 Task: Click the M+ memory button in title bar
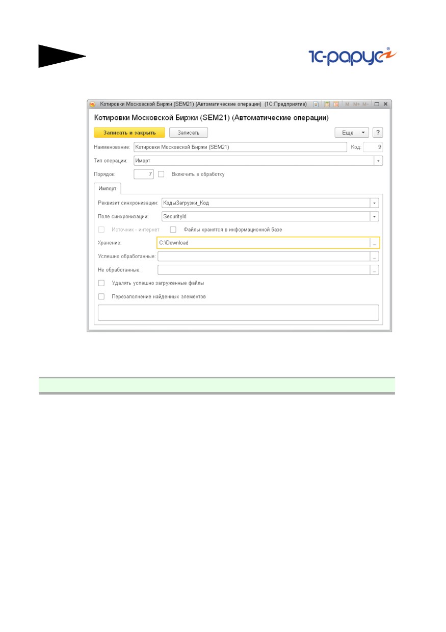356,104
